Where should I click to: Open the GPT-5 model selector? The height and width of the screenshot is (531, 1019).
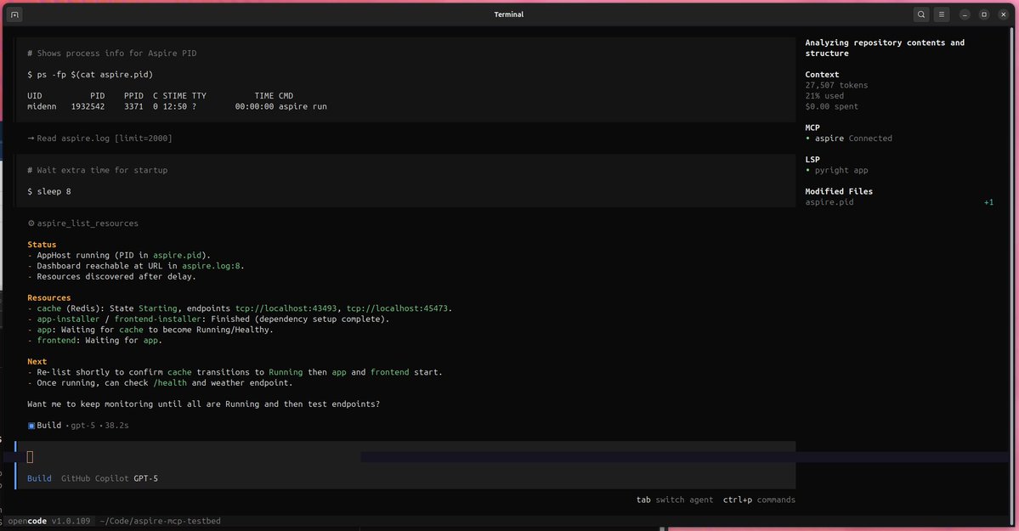pos(144,477)
